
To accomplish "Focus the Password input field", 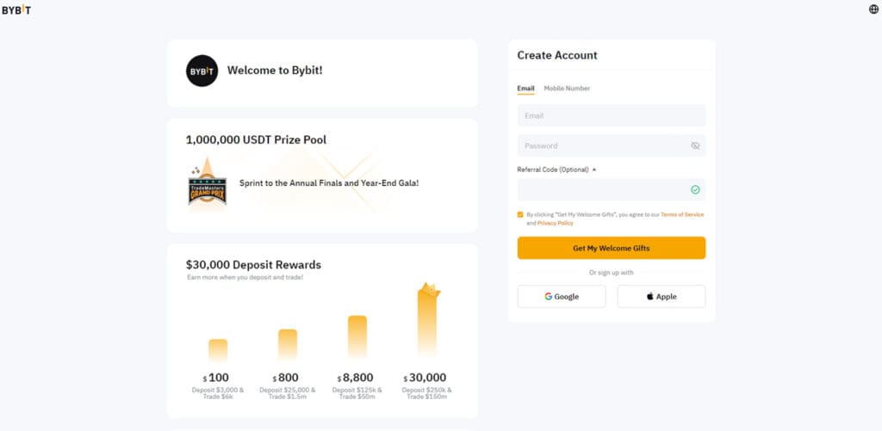I will pos(612,145).
